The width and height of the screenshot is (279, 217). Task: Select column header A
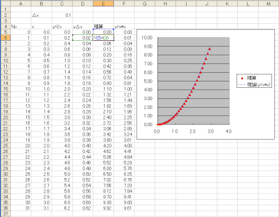[21, 3]
